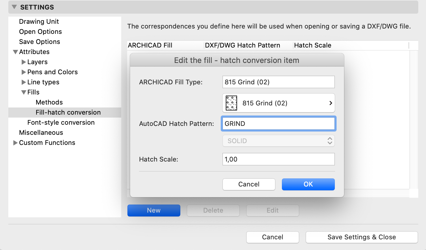Select Methods under Fills

(x=49, y=102)
